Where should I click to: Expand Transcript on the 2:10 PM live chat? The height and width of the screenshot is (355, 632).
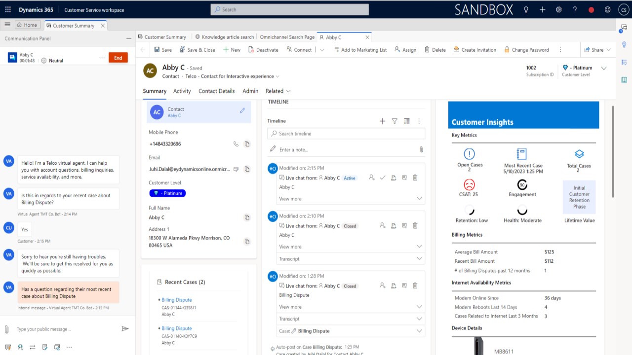(351, 259)
